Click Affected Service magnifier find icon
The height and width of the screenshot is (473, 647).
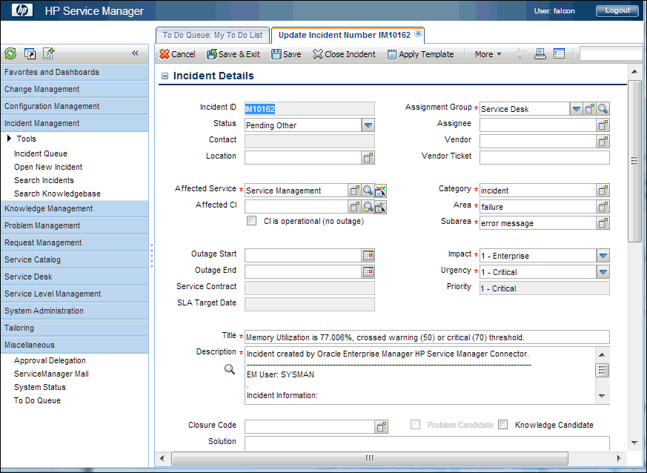pyautogui.click(x=368, y=191)
